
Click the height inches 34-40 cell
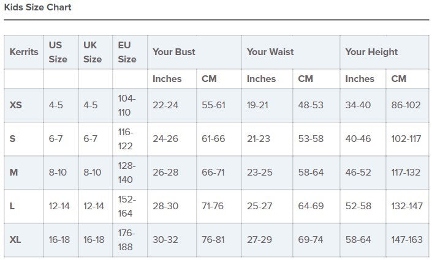(x=358, y=105)
